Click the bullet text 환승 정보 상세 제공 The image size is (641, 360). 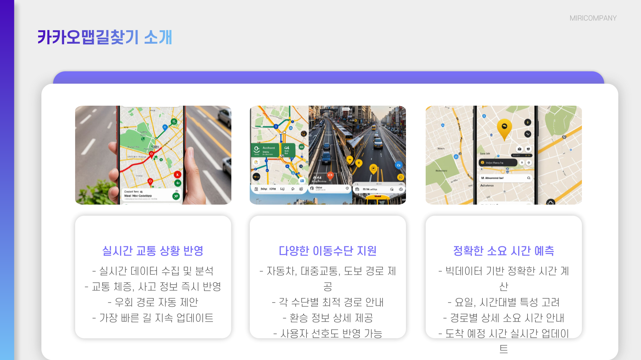click(x=328, y=318)
